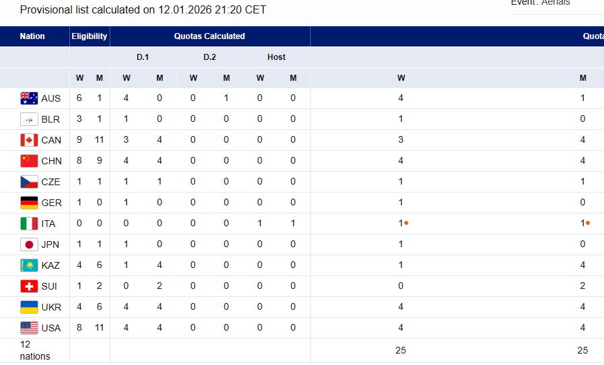The image size is (604, 365).
Task: Click the Eligibility column header
Action: [x=89, y=36]
